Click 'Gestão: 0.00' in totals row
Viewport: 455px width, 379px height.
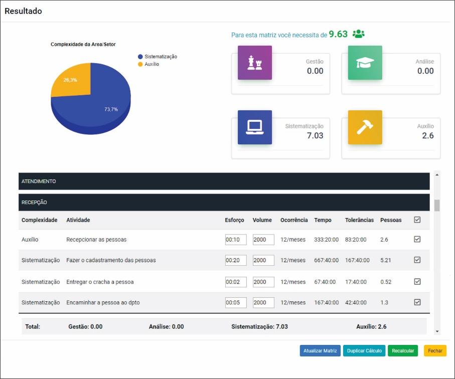[x=85, y=326]
